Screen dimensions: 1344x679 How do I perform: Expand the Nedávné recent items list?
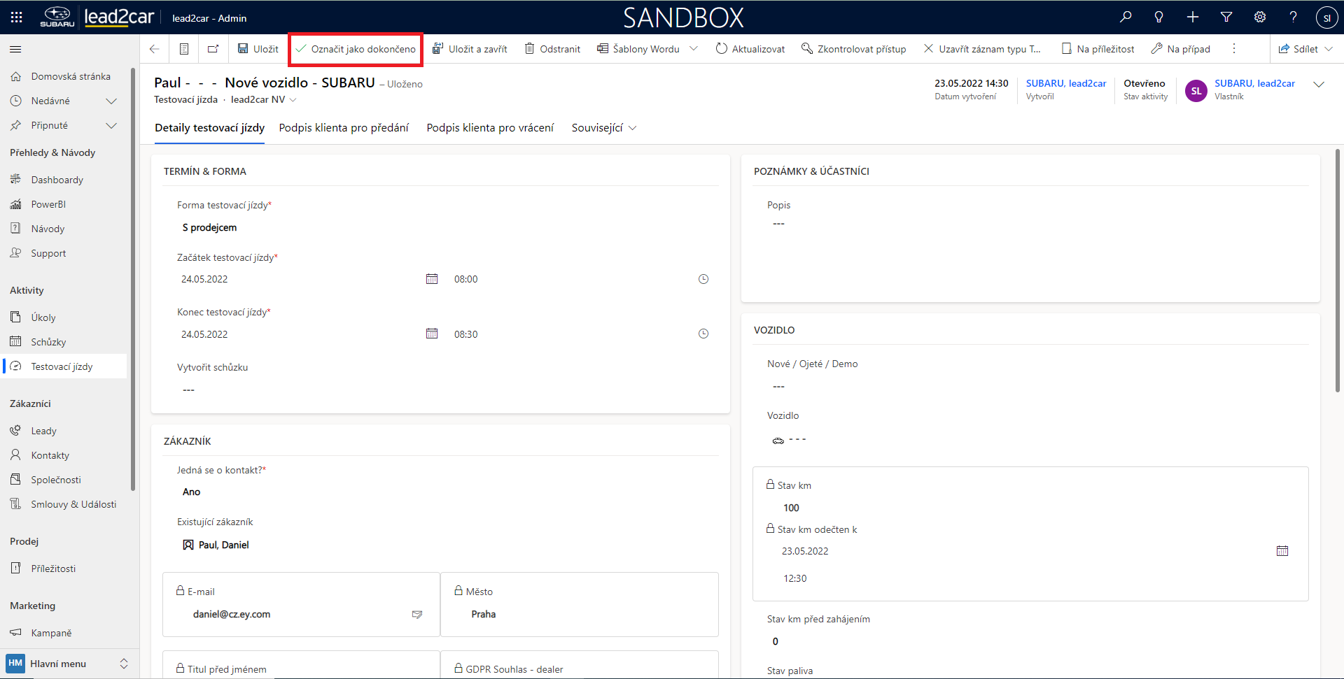111,101
